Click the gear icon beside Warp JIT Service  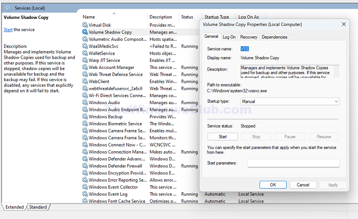click(x=85, y=60)
